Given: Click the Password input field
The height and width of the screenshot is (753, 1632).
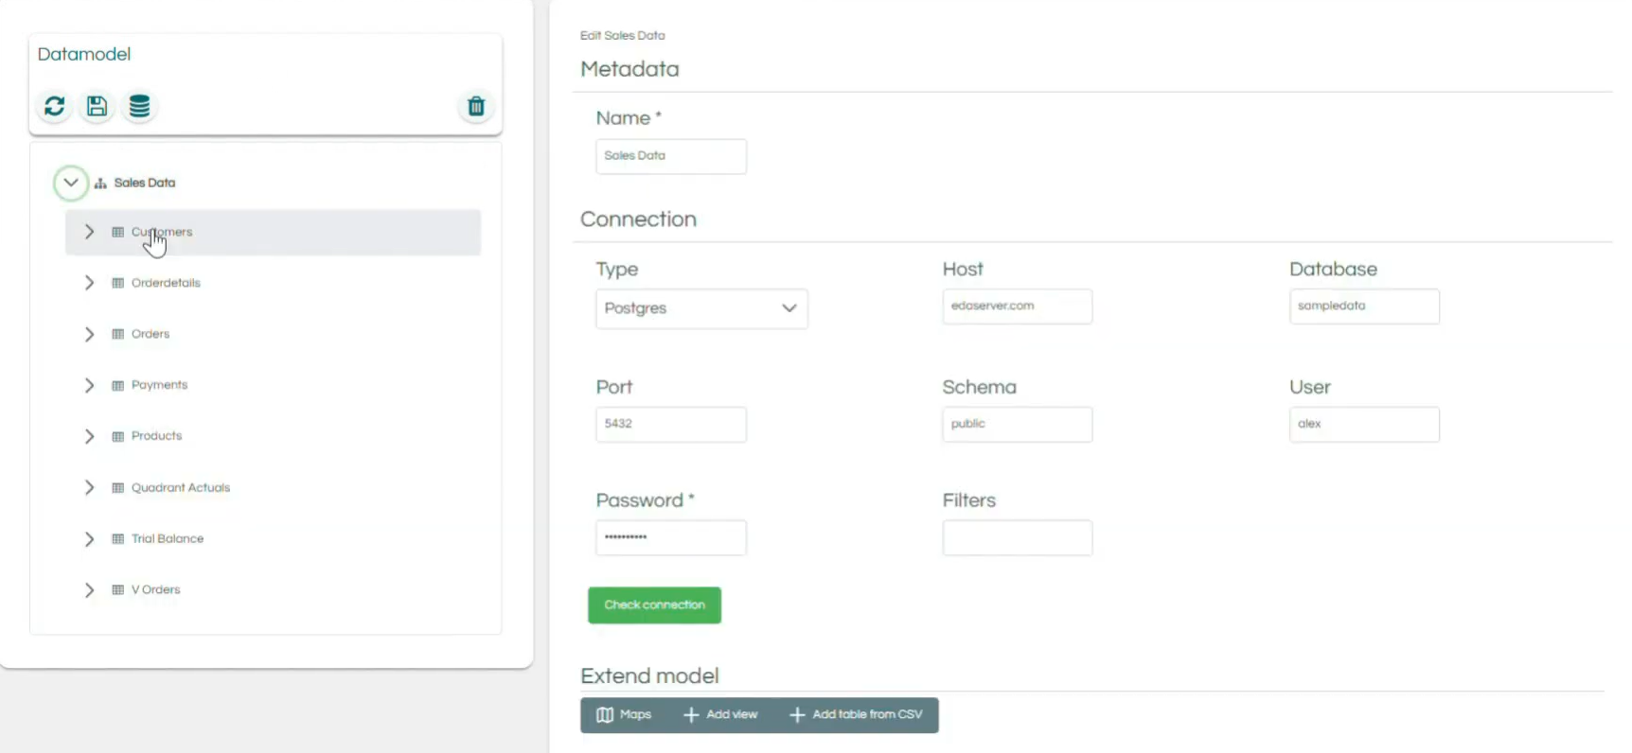Looking at the screenshot, I should point(670,537).
